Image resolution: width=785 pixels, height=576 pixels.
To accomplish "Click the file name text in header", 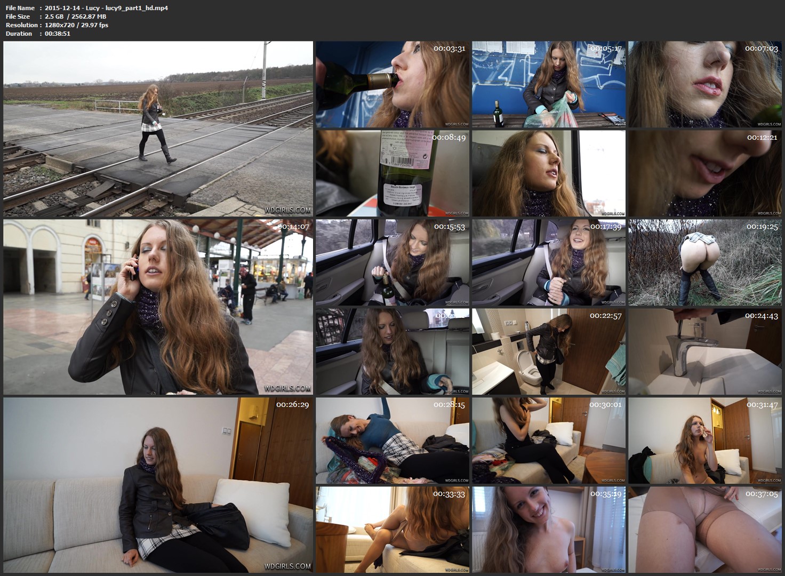I will pos(107,8).
